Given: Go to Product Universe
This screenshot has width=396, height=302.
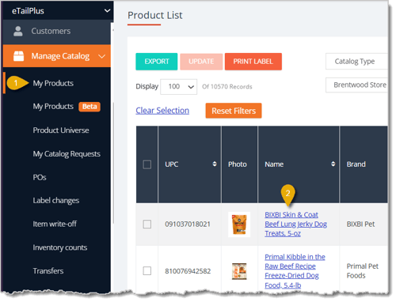Looking at the screenshot, I should coord(61,130).
